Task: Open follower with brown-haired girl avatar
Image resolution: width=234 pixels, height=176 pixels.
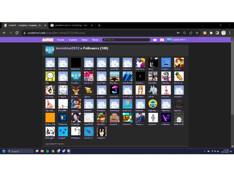Action: 140,90
